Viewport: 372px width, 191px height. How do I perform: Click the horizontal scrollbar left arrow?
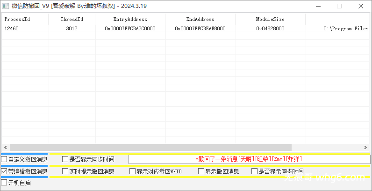[x=6, y=147]
